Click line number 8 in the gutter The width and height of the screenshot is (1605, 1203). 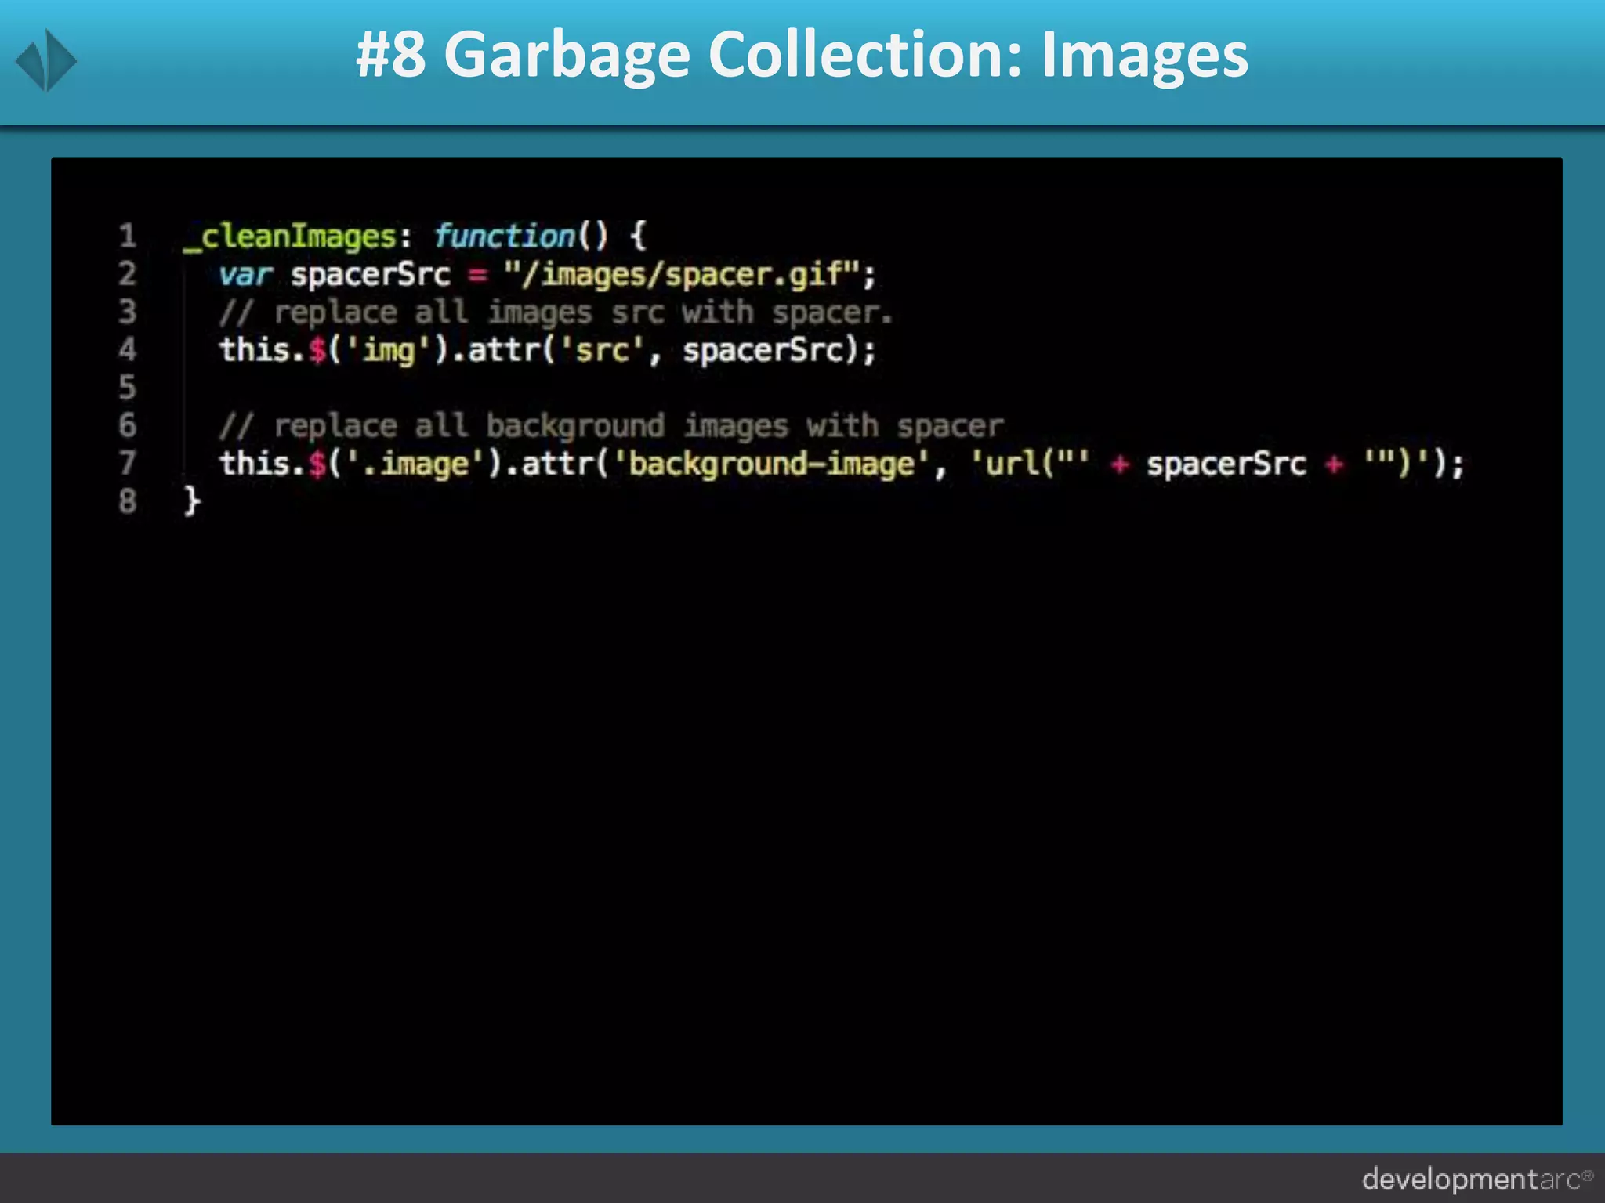point(128,501)
